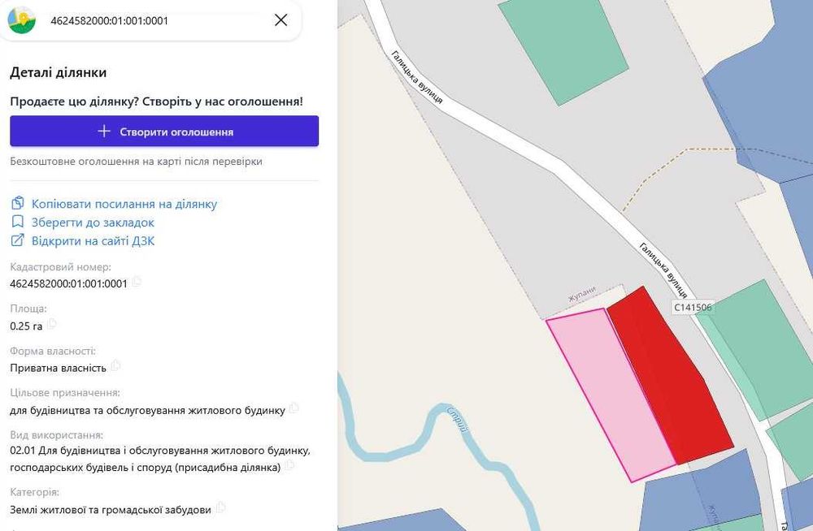Screen dimensions: 813x531
Task: Click the C141506 road label on the map
Action: click(x=693, y=308)
